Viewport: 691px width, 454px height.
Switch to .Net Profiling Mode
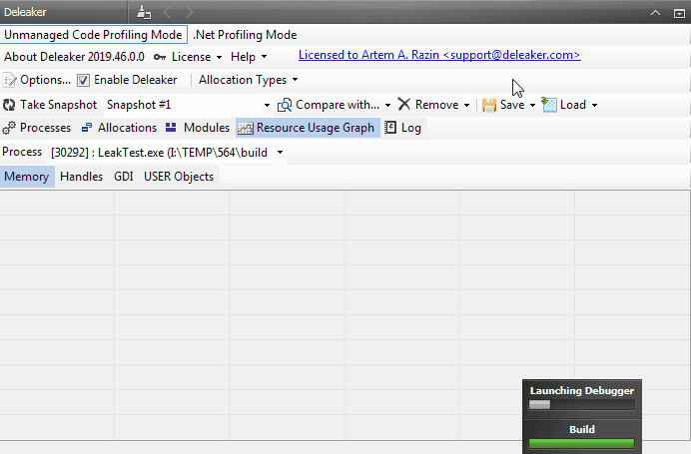click(245, 35)
